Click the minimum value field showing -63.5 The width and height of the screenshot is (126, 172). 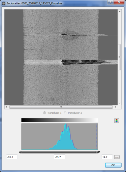(x=12, y=157)
